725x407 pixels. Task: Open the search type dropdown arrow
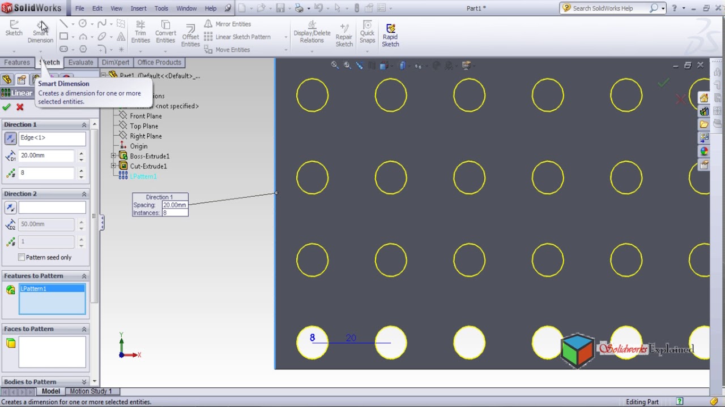pos(663,8)
